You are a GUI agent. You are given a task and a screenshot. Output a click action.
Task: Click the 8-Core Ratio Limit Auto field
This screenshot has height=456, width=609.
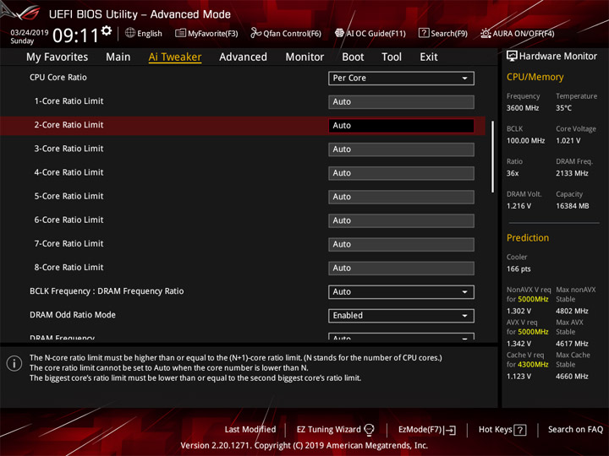(401, 268)
